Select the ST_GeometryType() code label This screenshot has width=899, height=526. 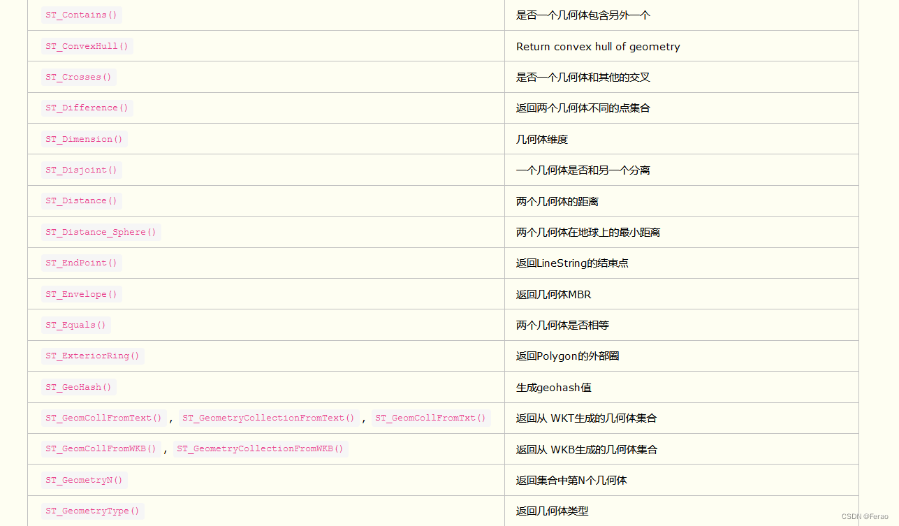(93, 511)
